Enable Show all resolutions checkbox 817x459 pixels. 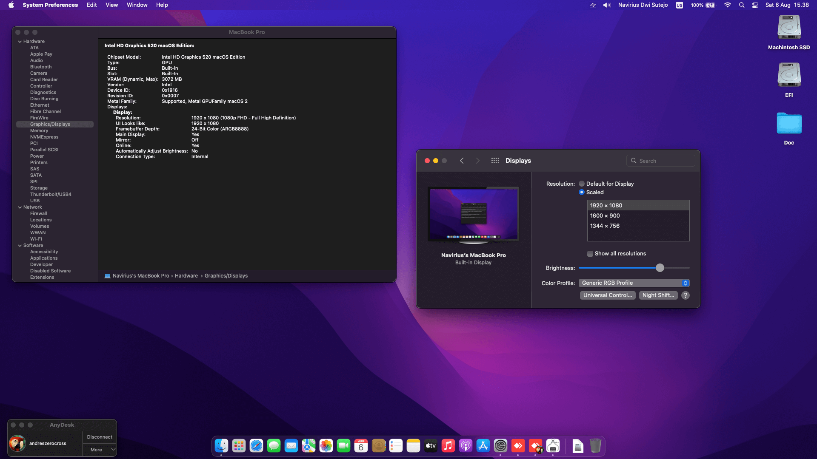pos(590,254)
